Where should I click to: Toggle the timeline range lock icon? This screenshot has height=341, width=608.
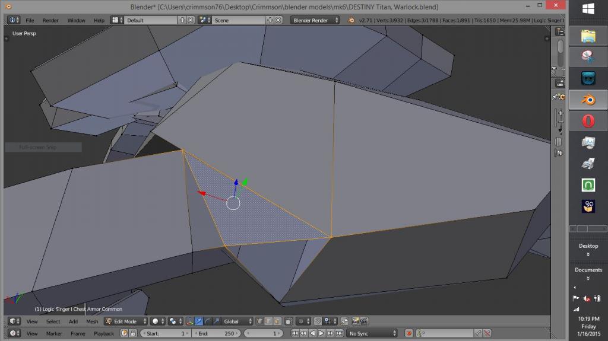[x=134, y=333]
